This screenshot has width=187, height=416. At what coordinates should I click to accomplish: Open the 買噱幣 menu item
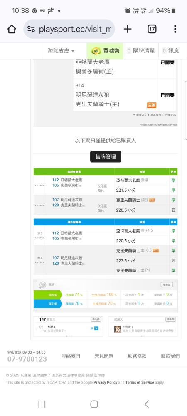coord(105,51)
